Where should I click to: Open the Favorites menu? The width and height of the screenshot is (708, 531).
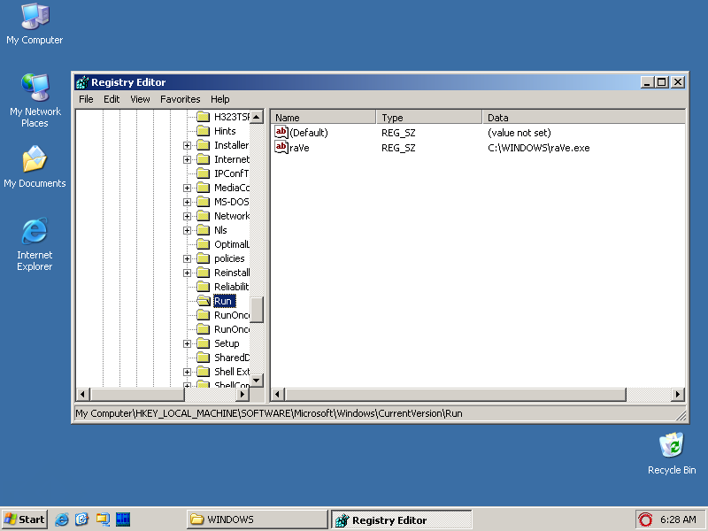[181, 99]
